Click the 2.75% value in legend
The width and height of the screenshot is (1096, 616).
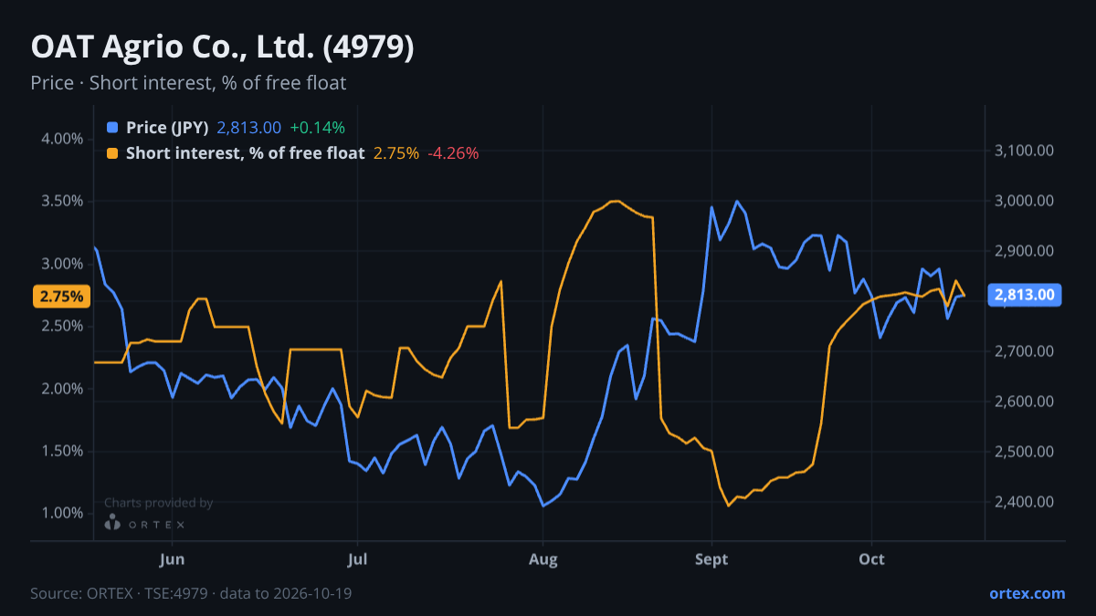pos(396,153)
